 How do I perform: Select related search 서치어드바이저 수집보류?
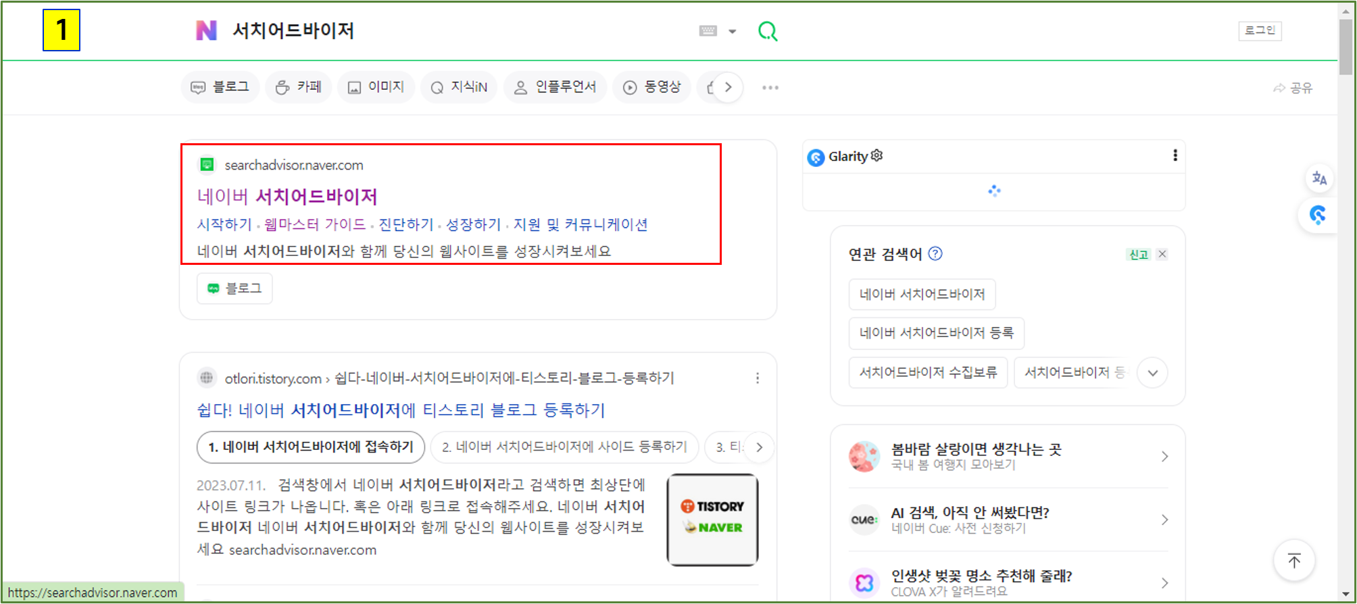[929, 372]
